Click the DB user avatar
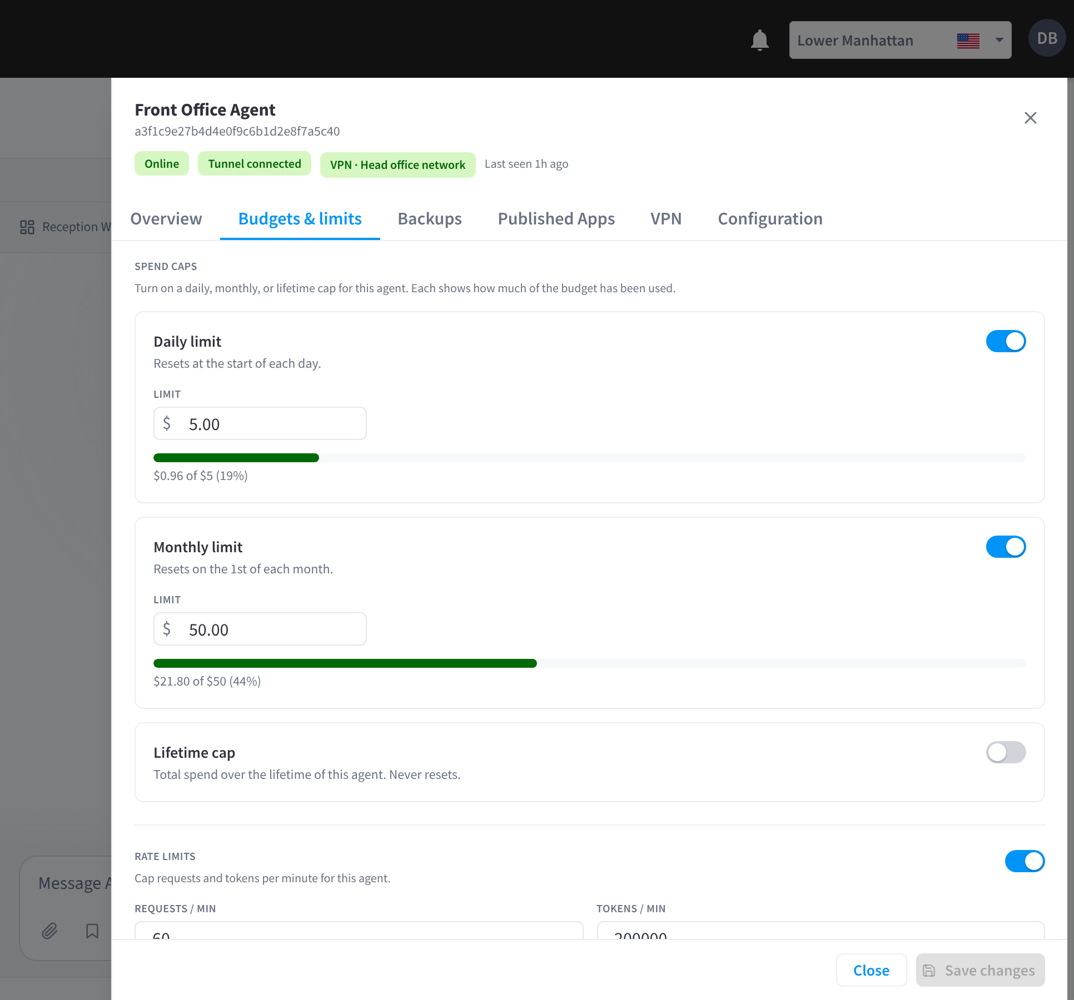Viewport: 1074px width, 1000px height. (x=1047, y=38)
